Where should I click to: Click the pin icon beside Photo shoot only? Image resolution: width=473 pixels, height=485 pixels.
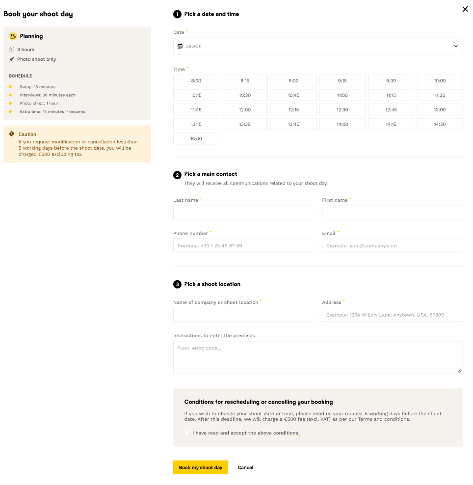coord(12,59)
